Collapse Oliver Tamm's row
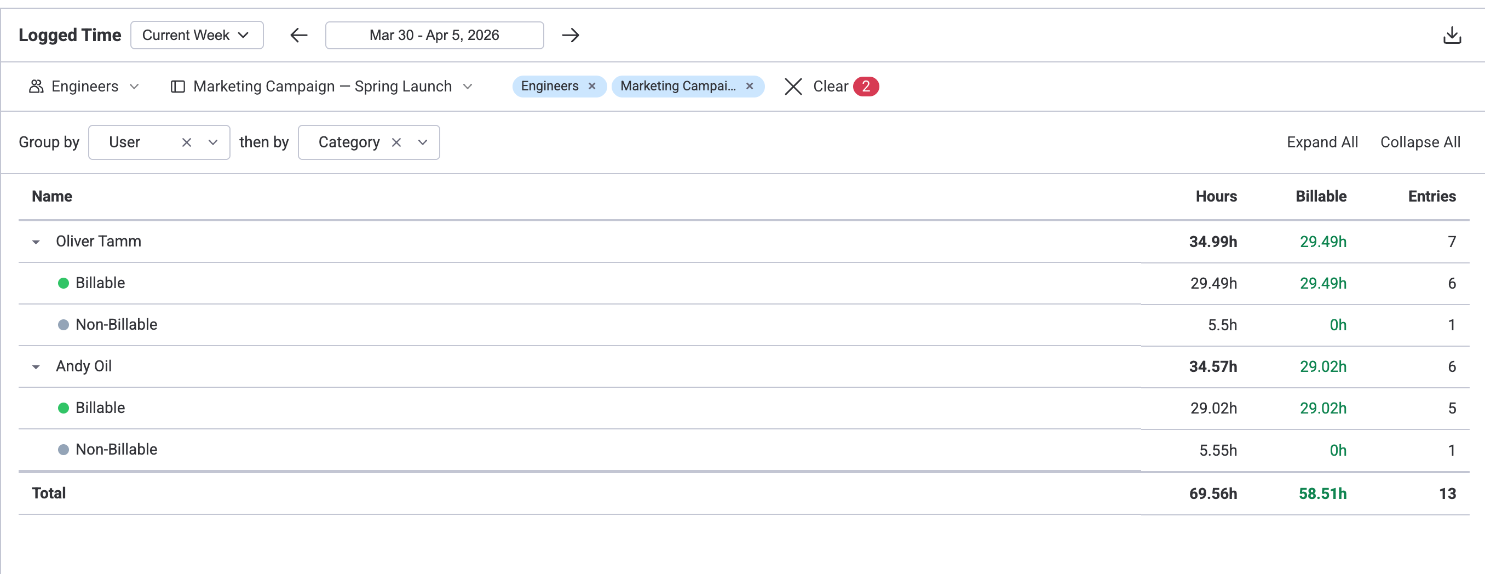Viewport: 1485px width, 574px height. tap(36, 242)
